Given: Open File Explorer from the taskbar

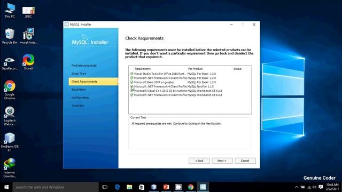Looking at the screenshot, I should click(129, 187).
